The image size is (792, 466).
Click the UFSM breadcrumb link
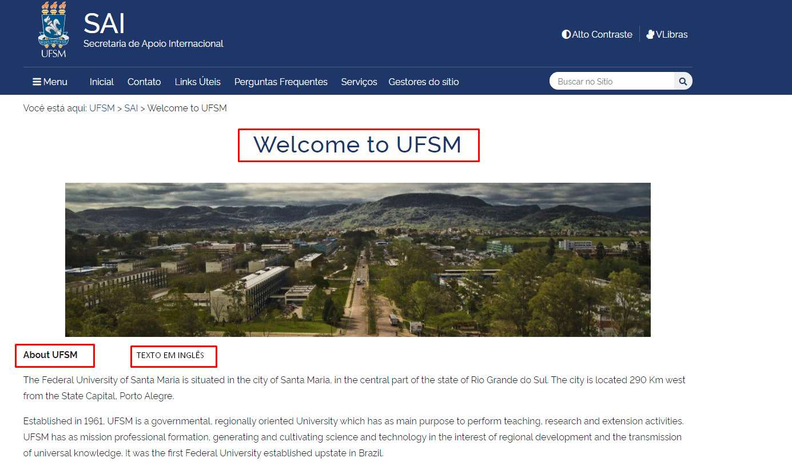(102, 108)
